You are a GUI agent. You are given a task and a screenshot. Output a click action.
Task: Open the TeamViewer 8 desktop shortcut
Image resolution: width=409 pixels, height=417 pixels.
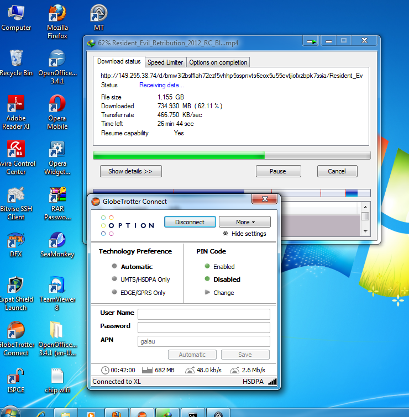[x=57, y=286]
